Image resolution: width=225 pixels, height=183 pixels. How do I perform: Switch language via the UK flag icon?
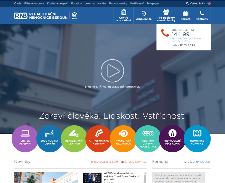209,3
